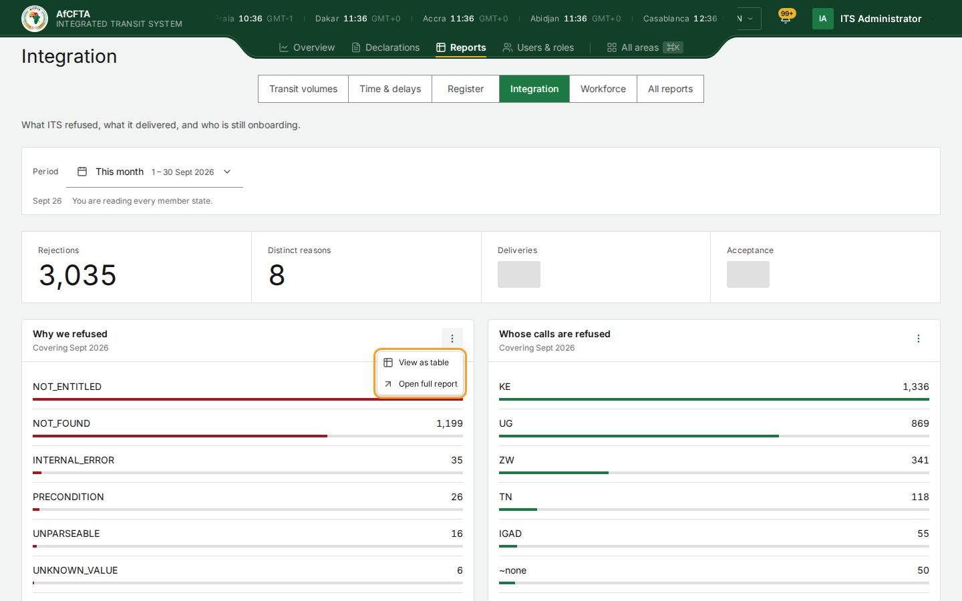
Task: Click the Acceptance loading placeholder
Action: [x=748, y=274]
